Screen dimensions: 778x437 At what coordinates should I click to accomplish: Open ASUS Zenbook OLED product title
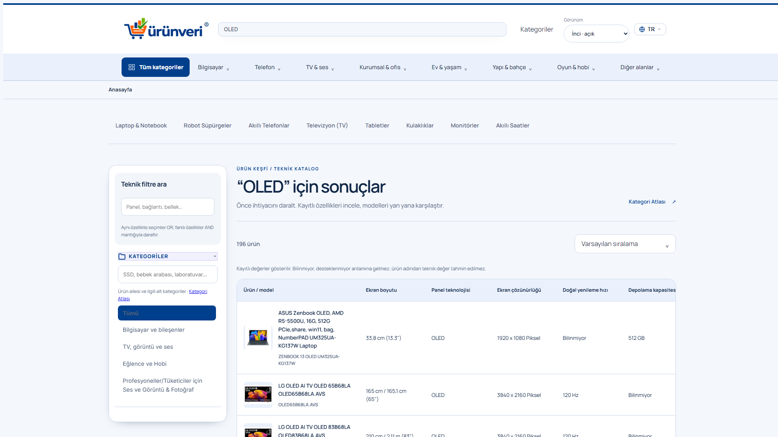[311, 329]
